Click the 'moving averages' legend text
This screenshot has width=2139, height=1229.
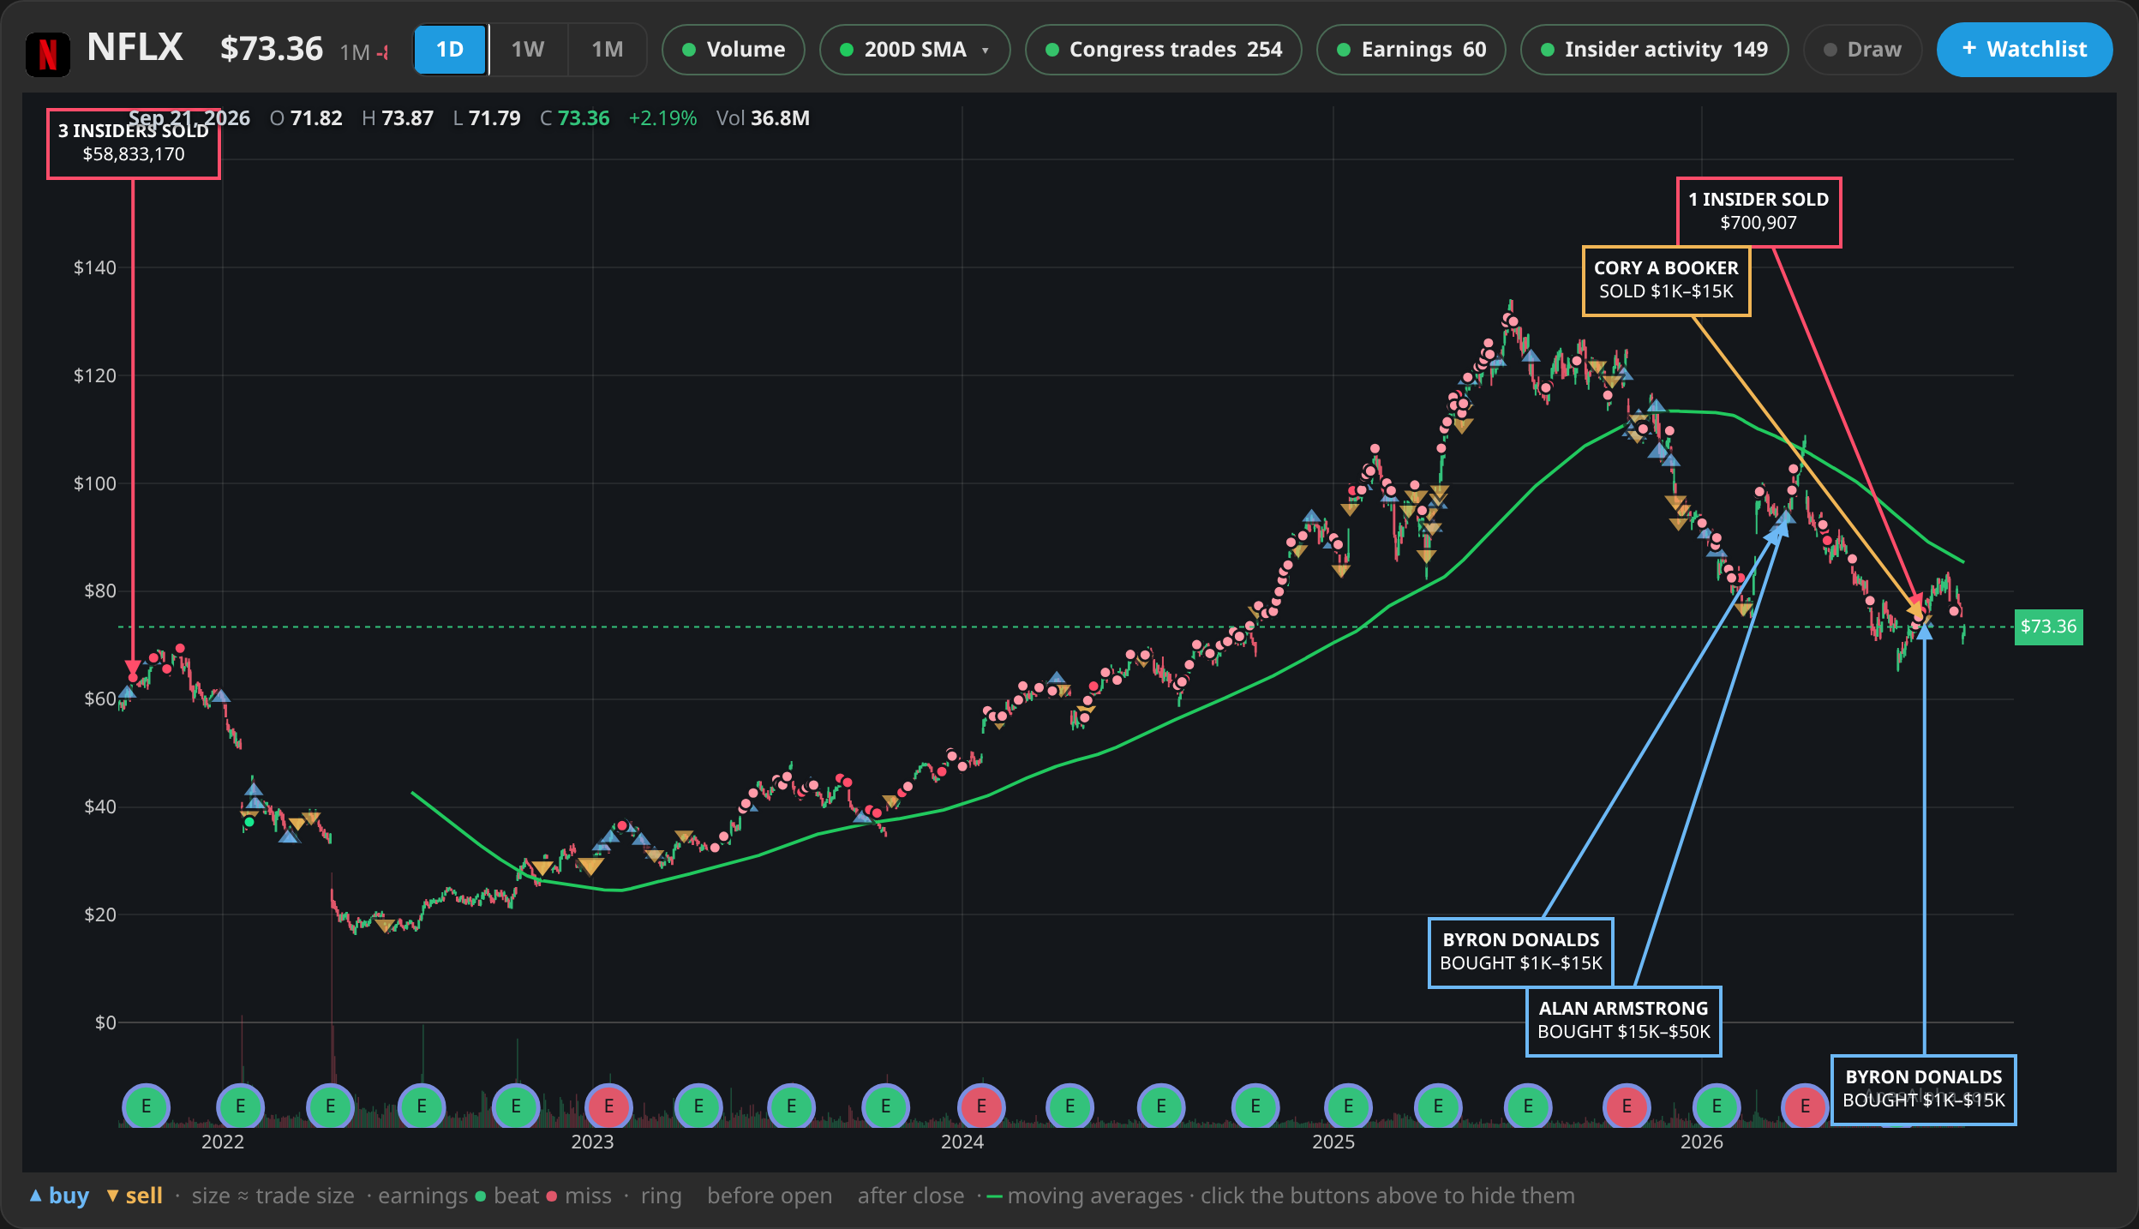pos(1094,1196)
